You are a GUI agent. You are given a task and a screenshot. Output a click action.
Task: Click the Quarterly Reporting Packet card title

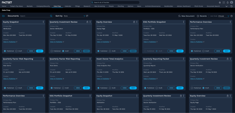pos(156,59)
